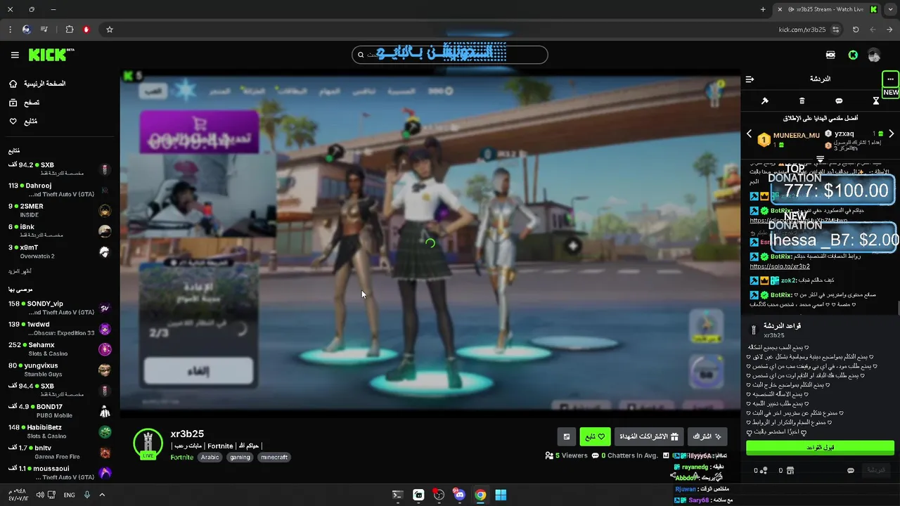The width and height of the screenshot is (900, 506).
Task: Open the browse sidebar item
Action: tap(24, 103)
